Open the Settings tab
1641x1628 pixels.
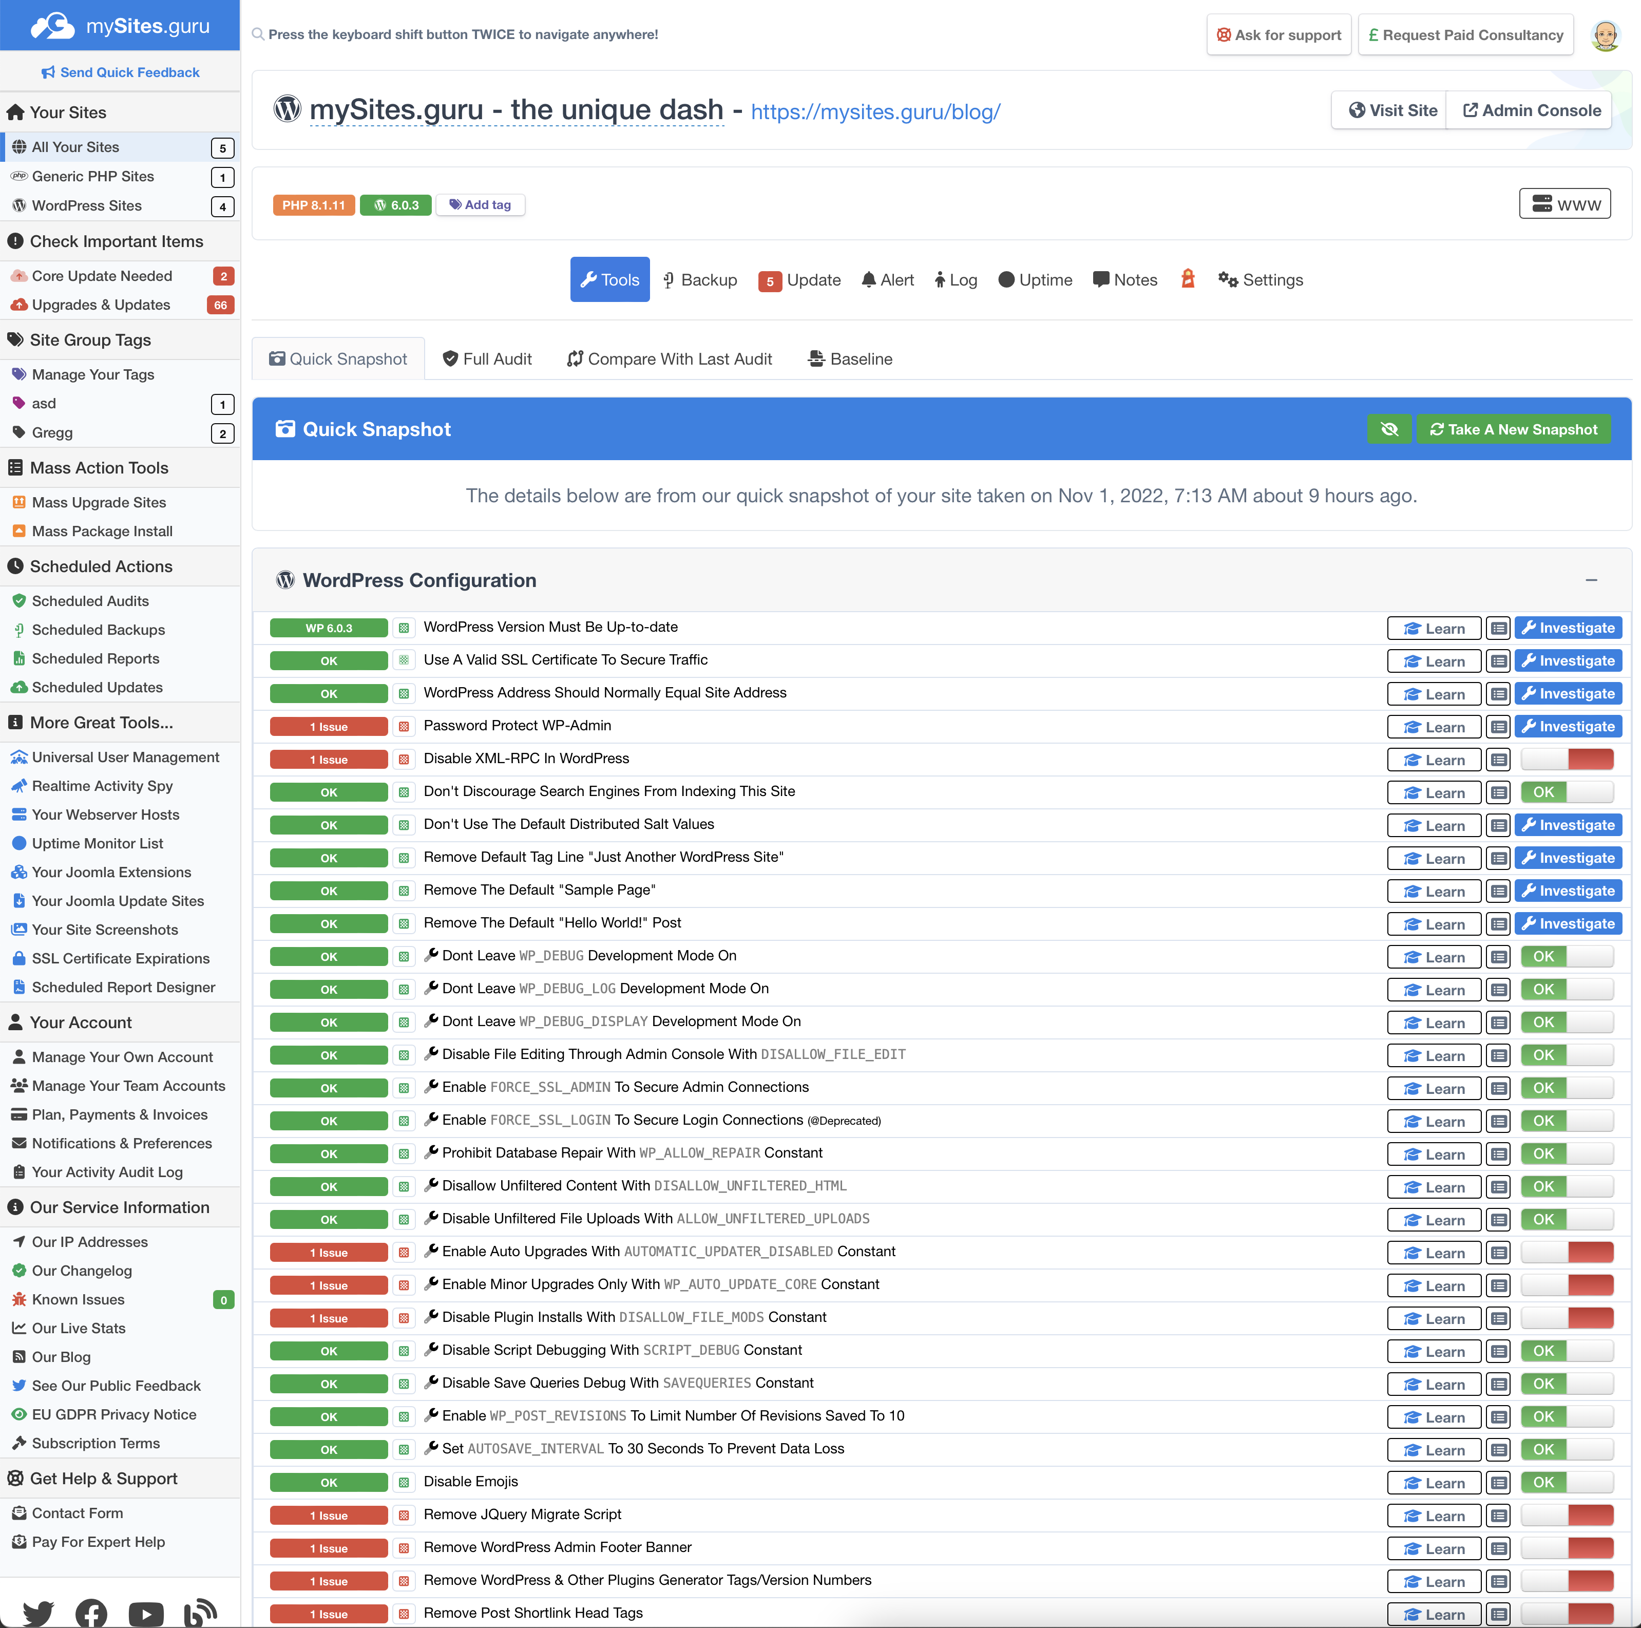click(1260, 279)
